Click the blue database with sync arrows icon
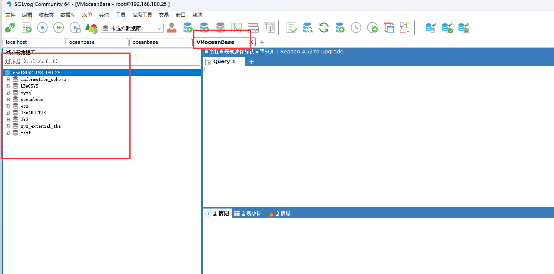 (308, 28)
